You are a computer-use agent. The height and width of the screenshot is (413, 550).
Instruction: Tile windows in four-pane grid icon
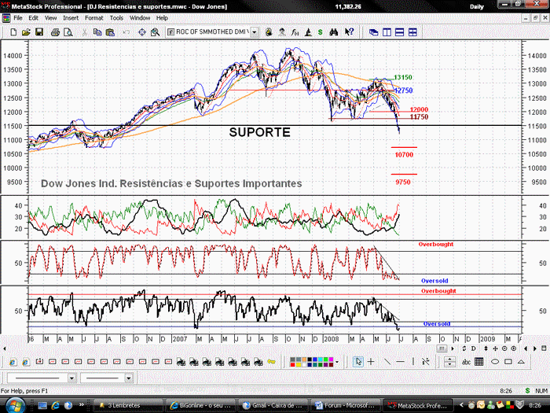(x=412, y=32)
